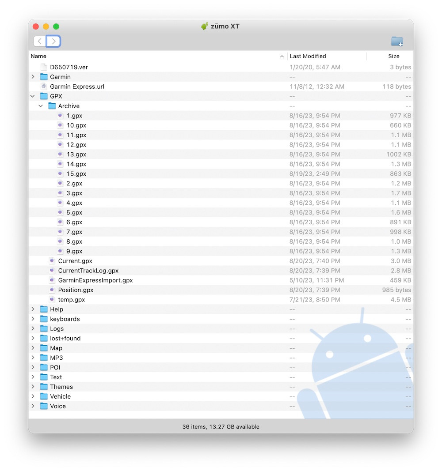Viewport: 442px width, 471px height.
Task: Click the new folder icon in toolbar
Action: tap(397, 41)
